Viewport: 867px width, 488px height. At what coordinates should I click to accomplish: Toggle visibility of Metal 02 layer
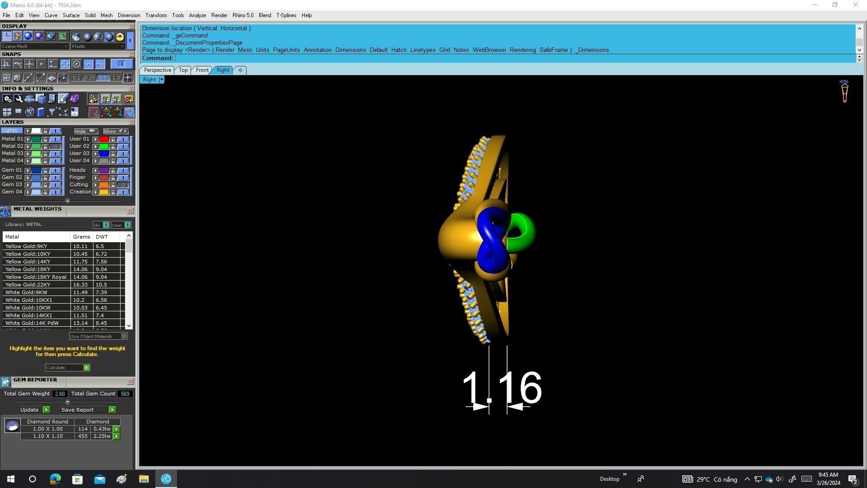point(56,146)
